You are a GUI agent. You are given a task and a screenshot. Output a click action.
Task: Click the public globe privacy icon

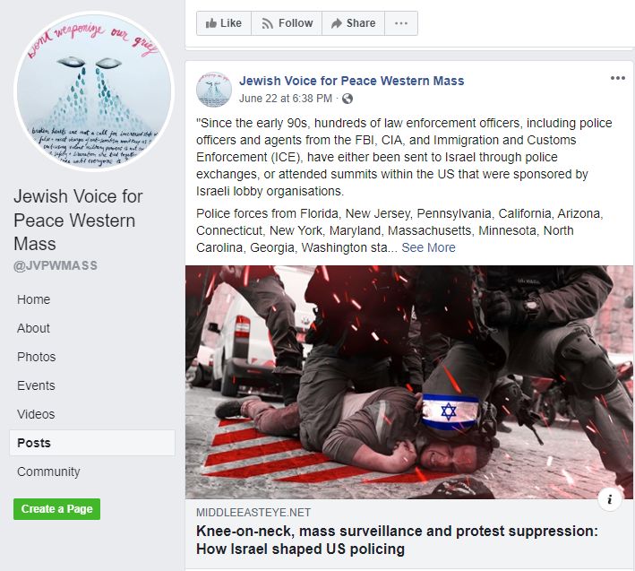point(348,99)
